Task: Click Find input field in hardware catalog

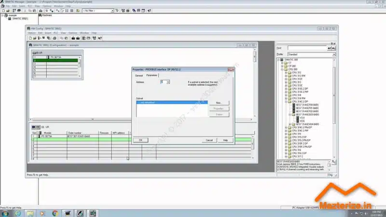Action: coord(307,48)
